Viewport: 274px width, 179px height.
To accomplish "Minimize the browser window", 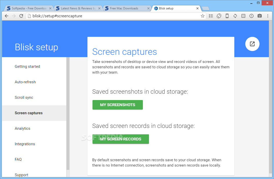I will click(251, 3).
